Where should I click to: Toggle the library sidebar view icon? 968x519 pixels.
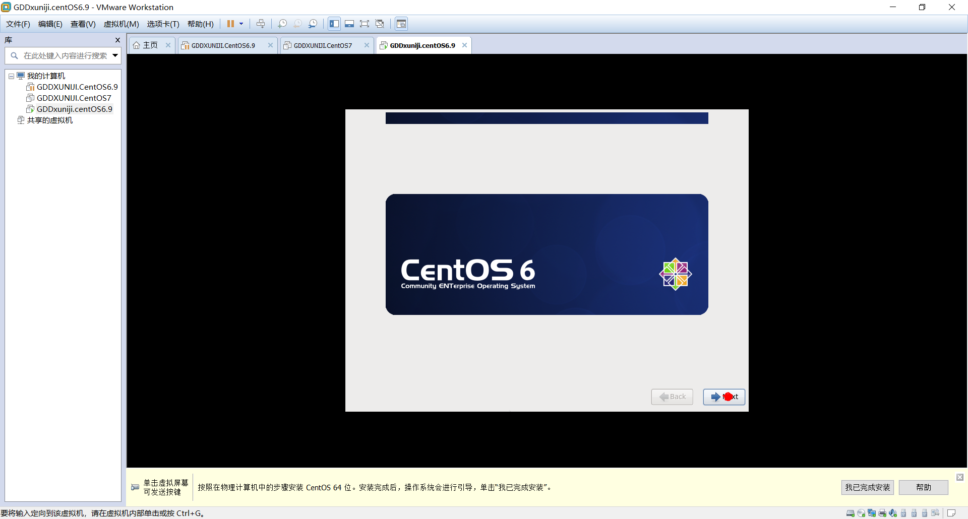(334, 24)
